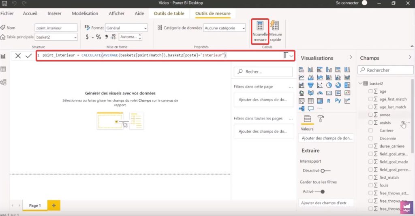
Task: Select the stacked bar chart visual
Action: click(302, 69)
